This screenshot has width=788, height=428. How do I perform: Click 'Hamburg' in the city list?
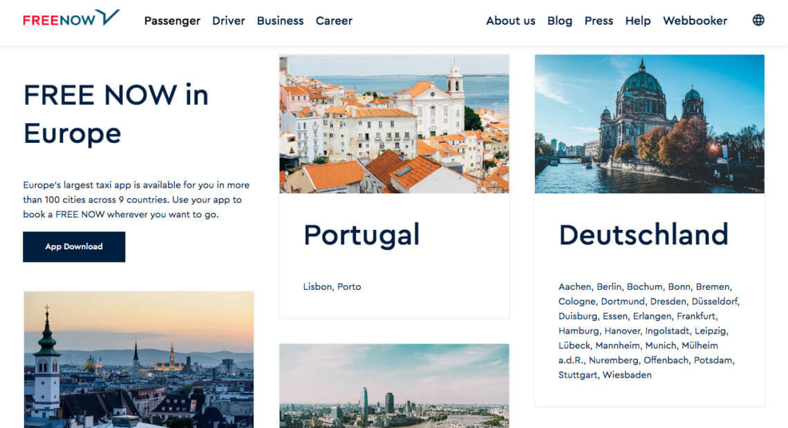click(579, 331)
